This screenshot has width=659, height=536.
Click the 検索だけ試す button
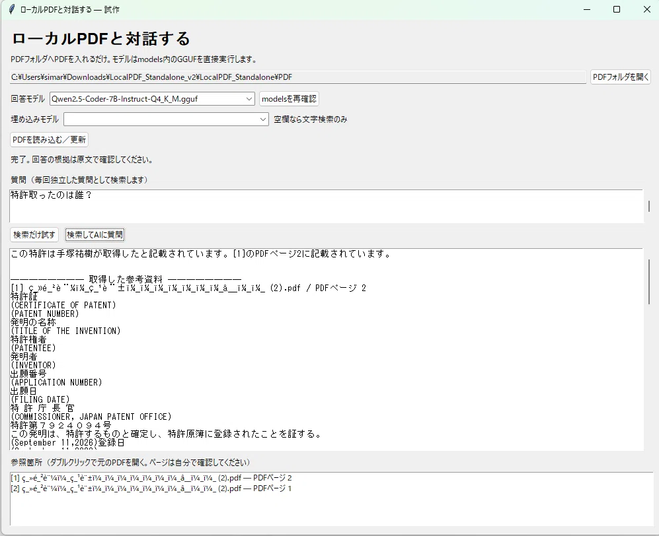pyautogui.click(x=34, y=234)
